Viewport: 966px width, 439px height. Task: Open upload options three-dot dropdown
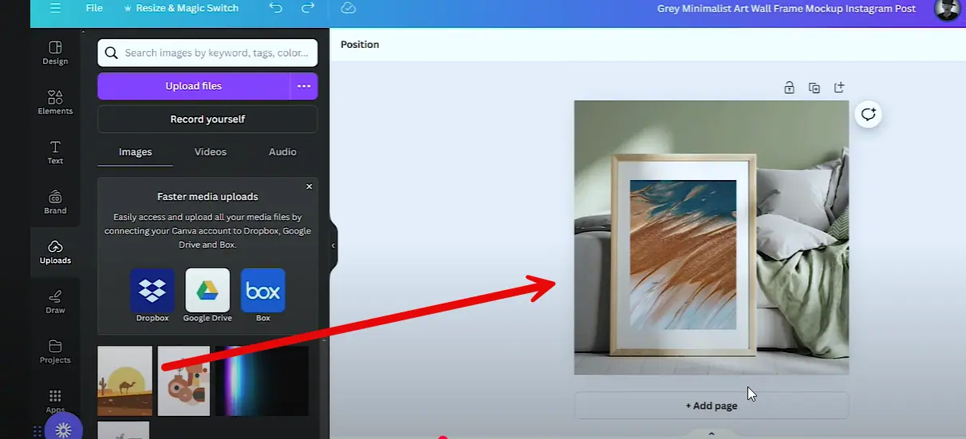click(304, 86)
